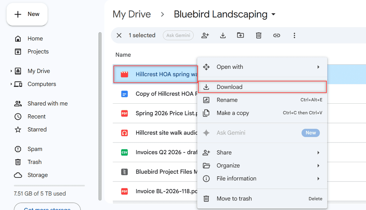Viewport: 366px width, 210px height.
Task: Open Trash in the sidebar
Action: click(35, 162)
